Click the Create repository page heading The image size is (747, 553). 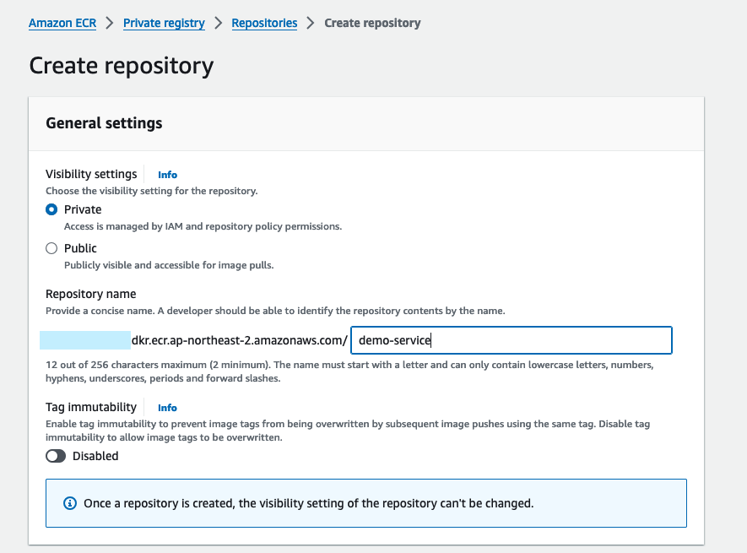pos(122,66)
